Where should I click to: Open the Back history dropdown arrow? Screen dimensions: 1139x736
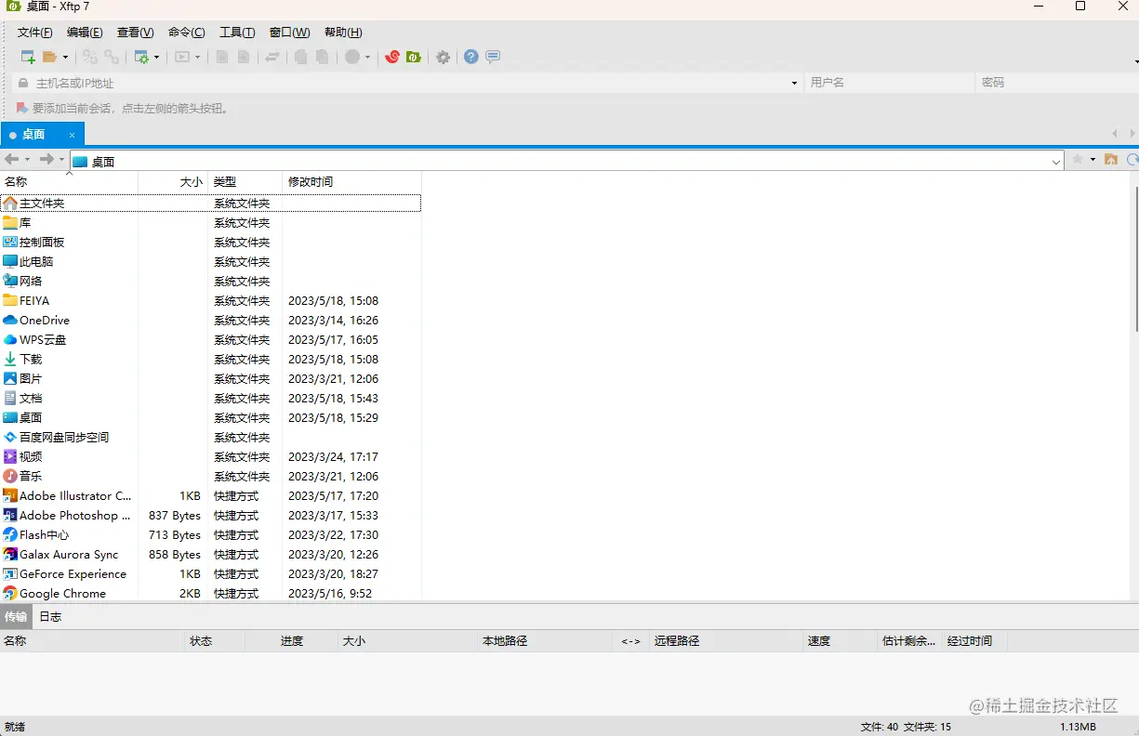tap(27, 160)
